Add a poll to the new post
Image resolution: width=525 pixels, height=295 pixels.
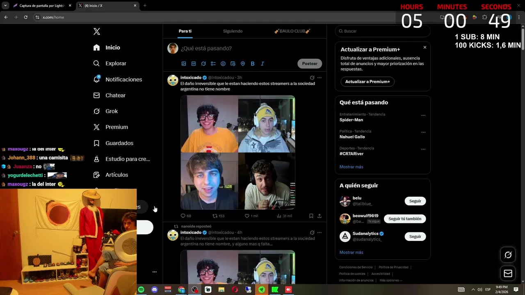pos(213,64)
